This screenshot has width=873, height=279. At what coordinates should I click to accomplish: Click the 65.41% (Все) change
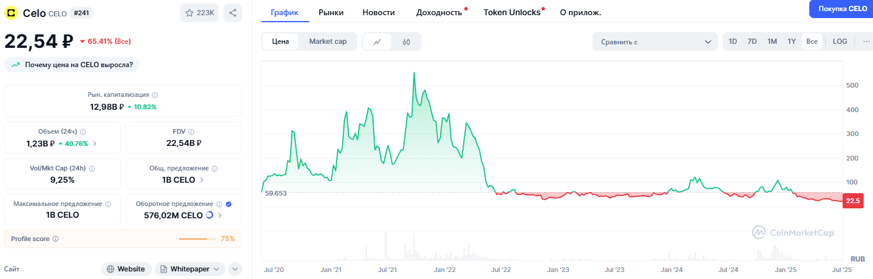(x=105, y=41)
